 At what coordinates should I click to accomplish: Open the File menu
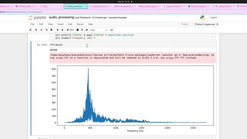[x=32, y=24]
